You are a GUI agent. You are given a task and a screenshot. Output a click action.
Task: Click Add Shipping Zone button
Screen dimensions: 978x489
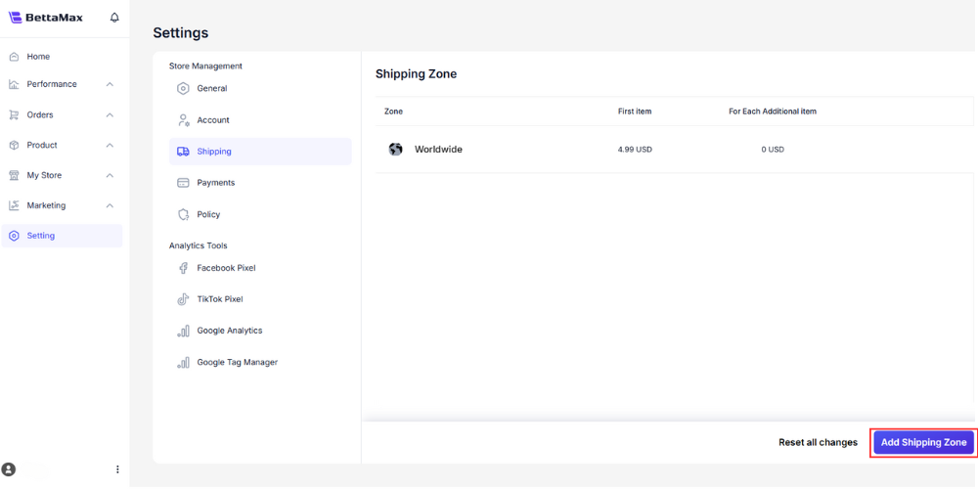tap(923, 442)
